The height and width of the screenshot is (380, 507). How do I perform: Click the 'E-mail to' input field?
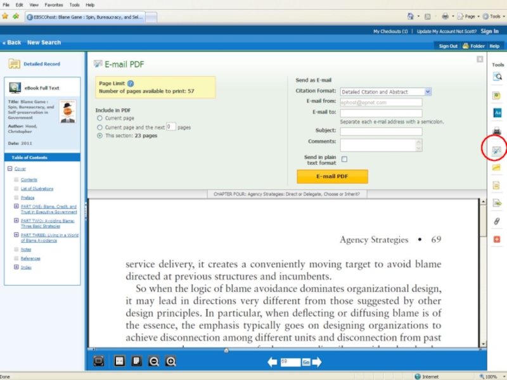(x=381, y=112)
